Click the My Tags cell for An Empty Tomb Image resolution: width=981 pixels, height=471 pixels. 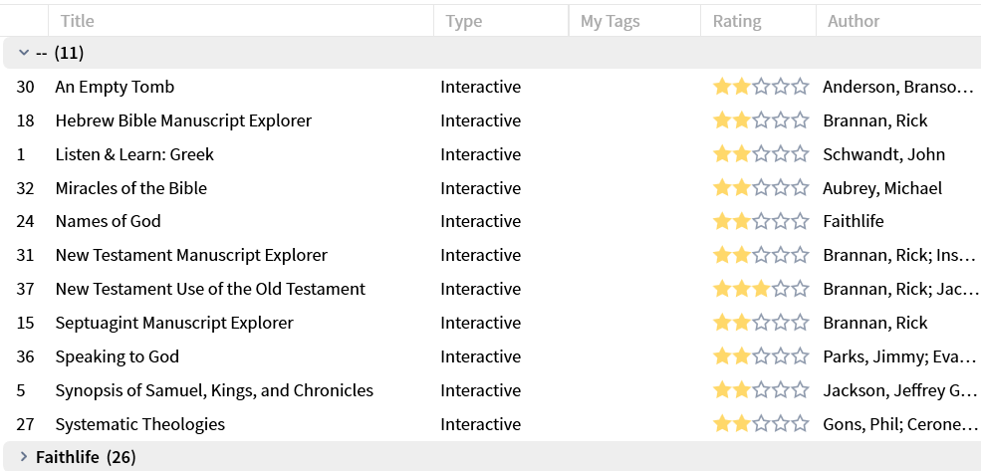tap(633, 88)
